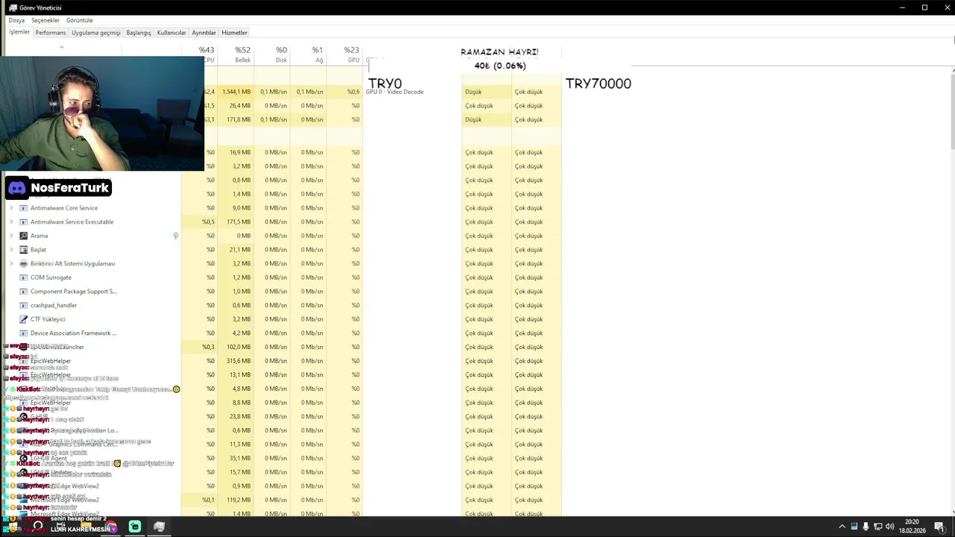Click the Antimalware Service Executable process icon

(23, 222)
